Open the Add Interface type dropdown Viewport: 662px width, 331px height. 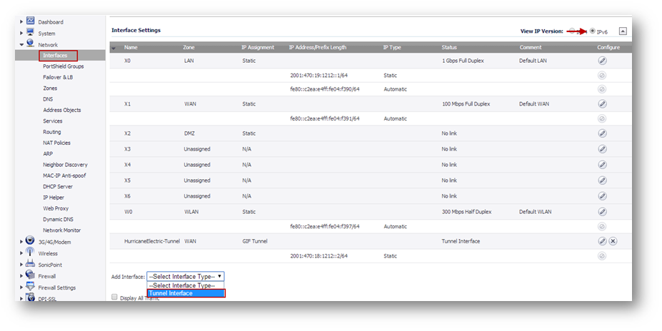(x=186, y=276)
